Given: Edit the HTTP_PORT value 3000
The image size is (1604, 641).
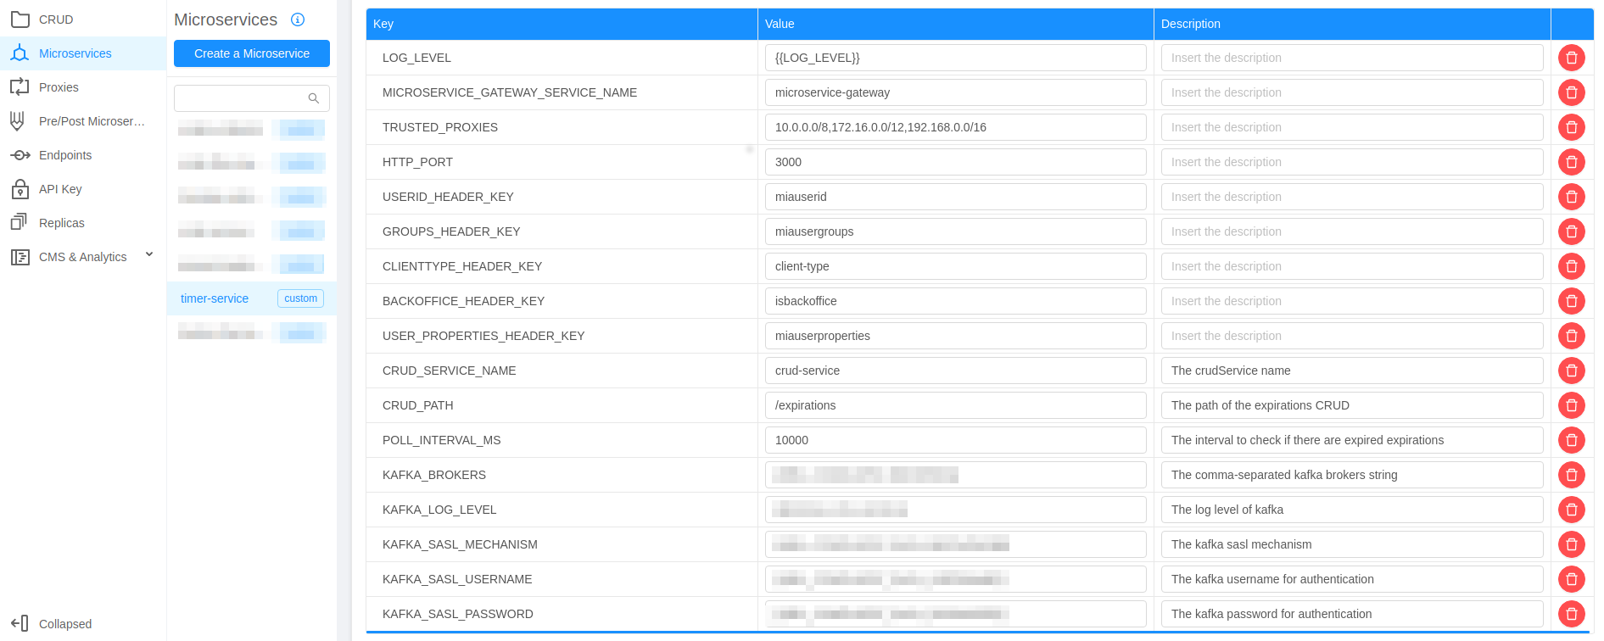Looking at the screenshot, I should [x=956, y=162].
